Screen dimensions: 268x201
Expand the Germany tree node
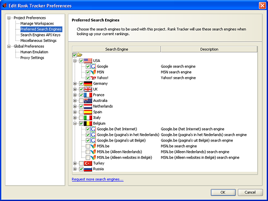pos(75,84)
